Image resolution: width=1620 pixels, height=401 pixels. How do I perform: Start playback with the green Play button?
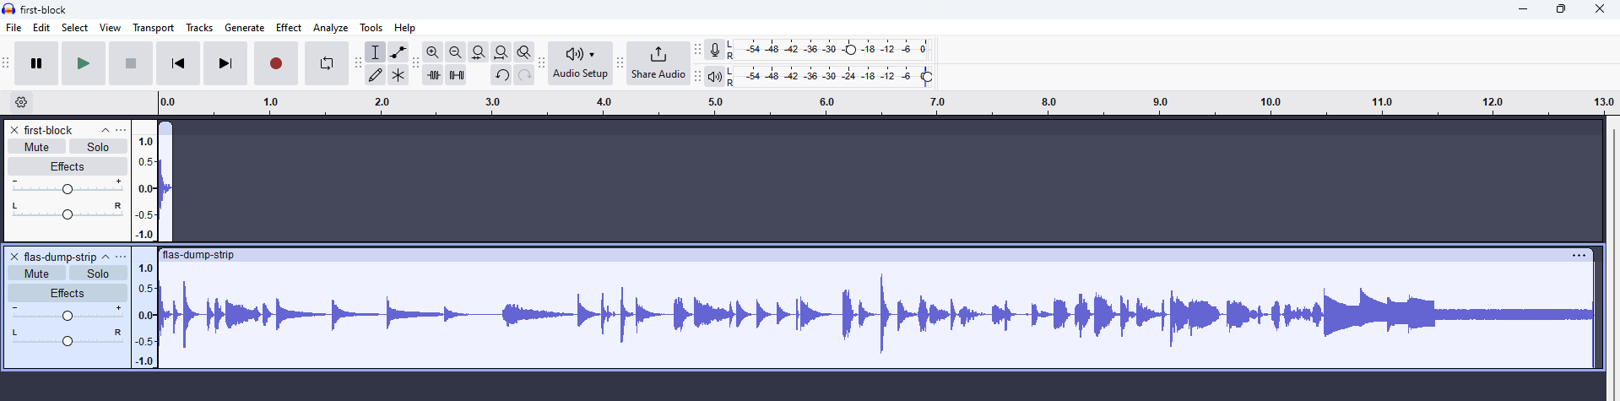[x=84, y=63]
